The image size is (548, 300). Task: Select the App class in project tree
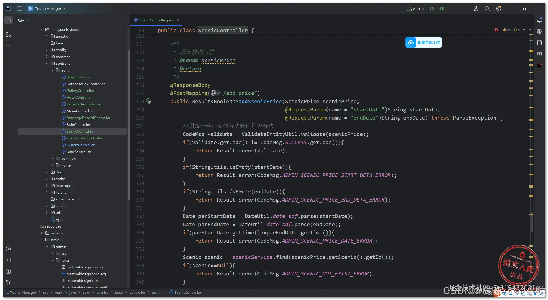pyautogui.click(x=57, y=219)
